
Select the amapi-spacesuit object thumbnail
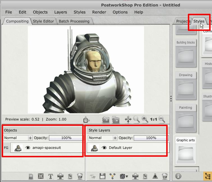click(18, 148)
